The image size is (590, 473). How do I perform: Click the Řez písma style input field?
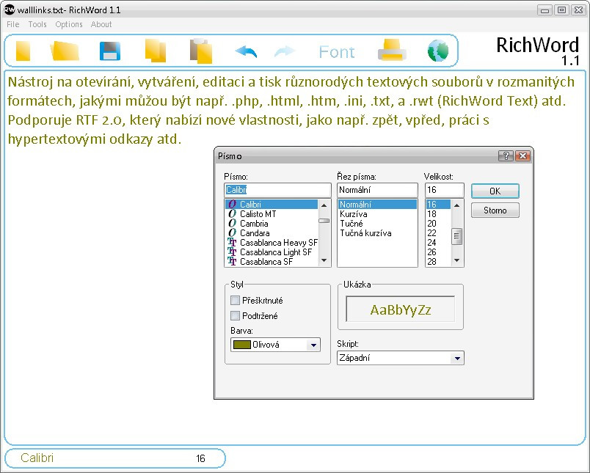point(377,190)
